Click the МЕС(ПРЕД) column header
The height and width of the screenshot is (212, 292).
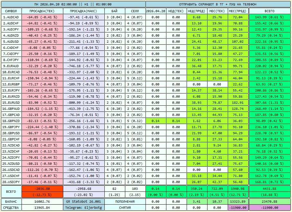(238, 11)
